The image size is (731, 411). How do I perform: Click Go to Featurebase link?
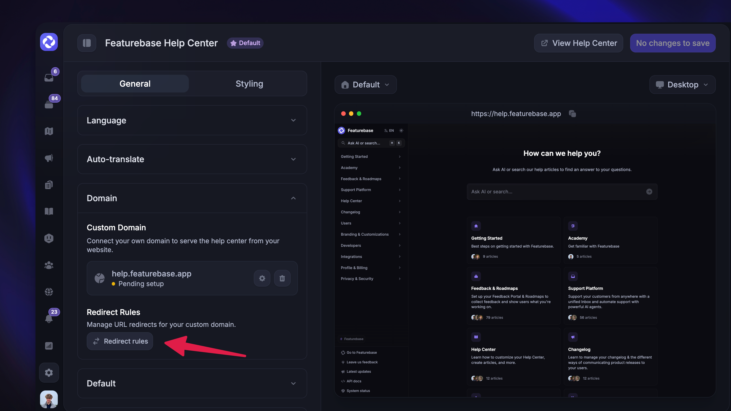point(359,352)
